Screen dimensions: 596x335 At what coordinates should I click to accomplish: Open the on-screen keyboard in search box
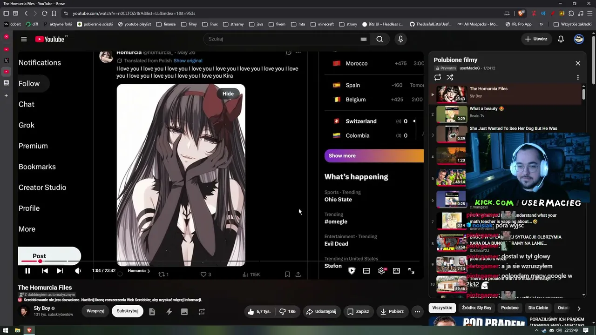tap(364, 39)
